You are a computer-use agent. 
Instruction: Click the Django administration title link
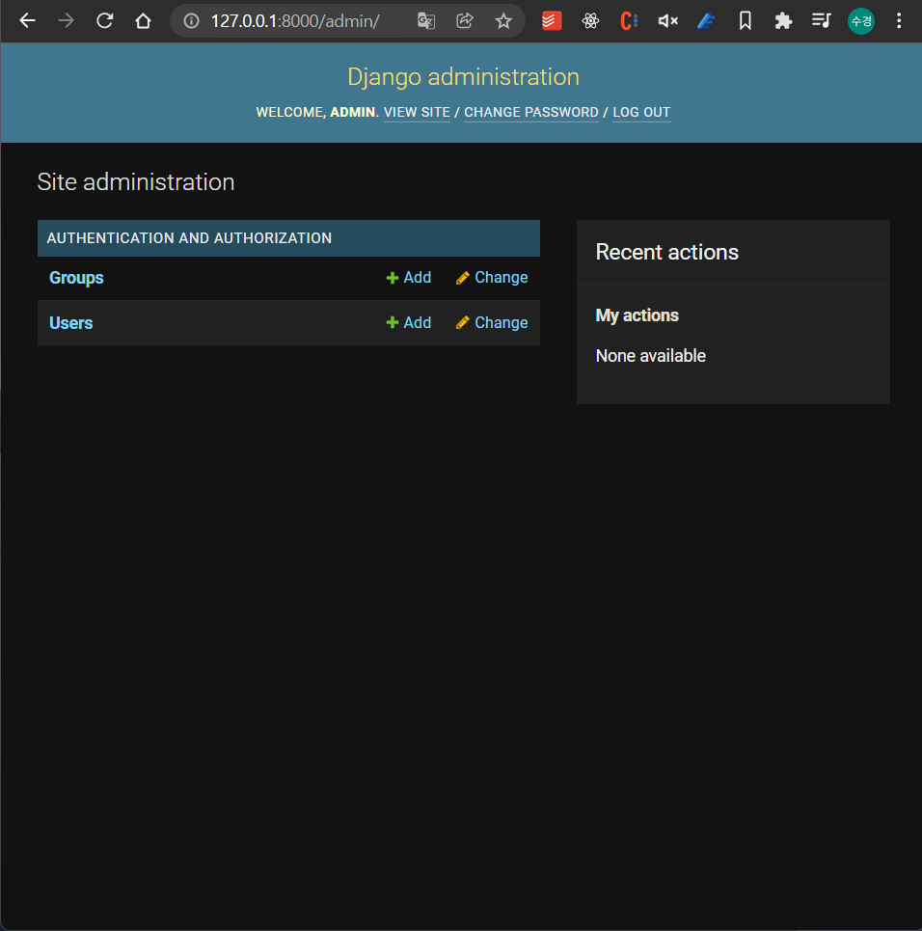[463, 76]
